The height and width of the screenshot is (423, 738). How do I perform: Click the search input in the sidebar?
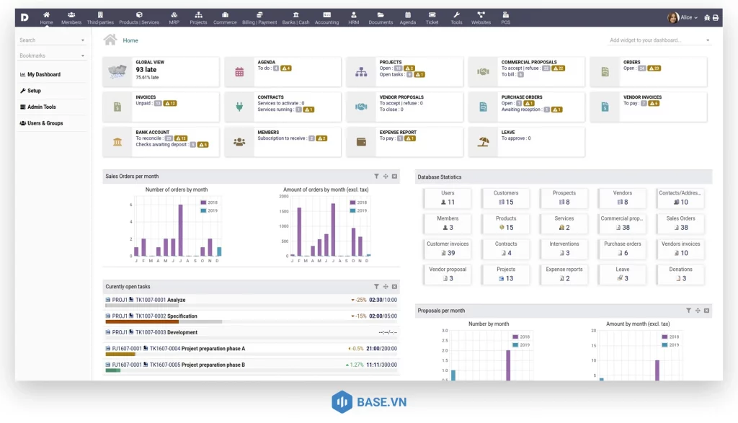pos(43,40)
